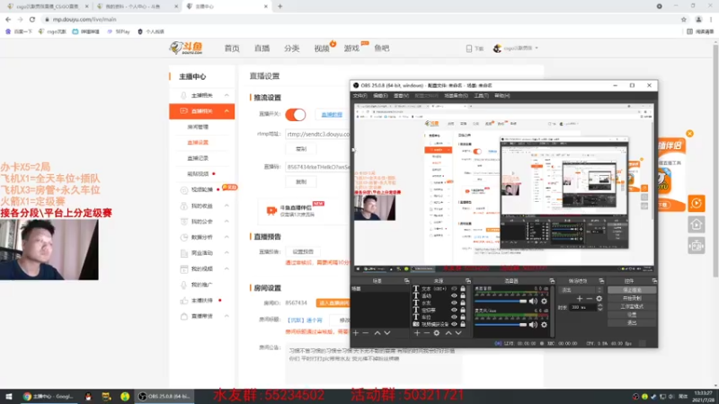Reload the Chrome page
Screen dimensions: 719x404
click(32, 19)
